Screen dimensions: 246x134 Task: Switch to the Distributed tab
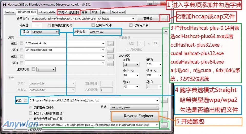click(118, 12)
